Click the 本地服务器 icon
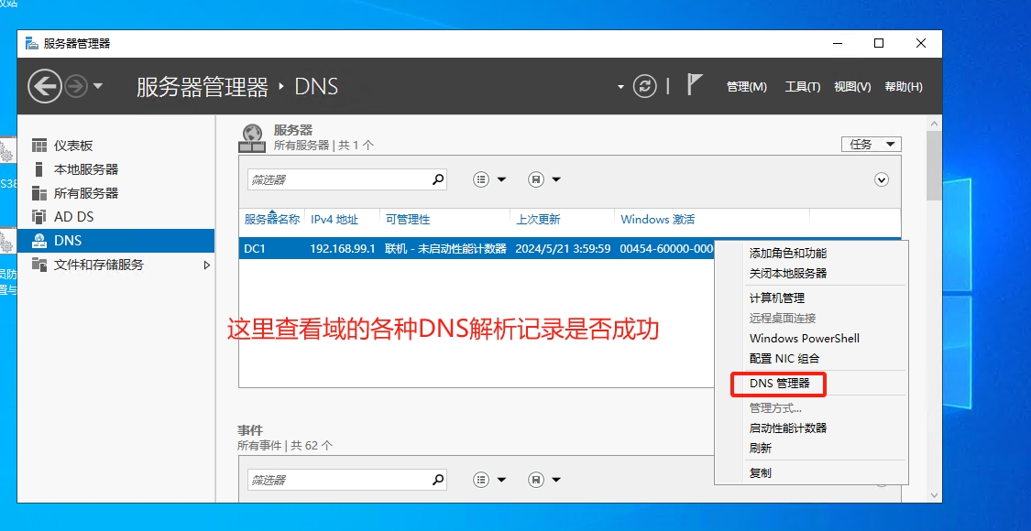The width and height of the screenshot is (1031, 531). click(x=39, y=169)
